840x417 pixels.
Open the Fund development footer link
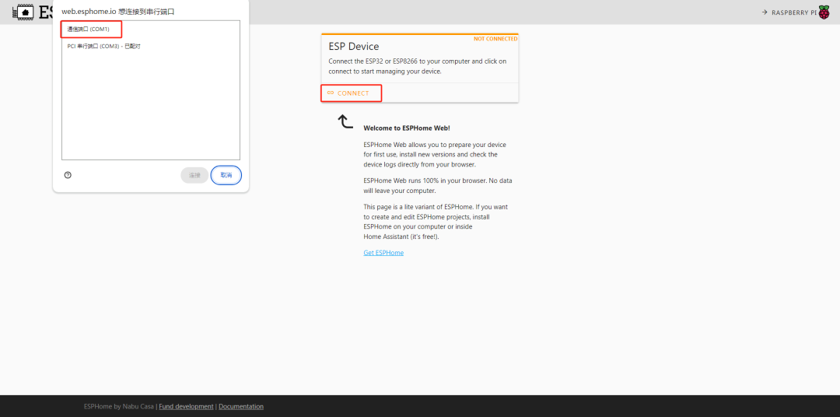point(186,406)
